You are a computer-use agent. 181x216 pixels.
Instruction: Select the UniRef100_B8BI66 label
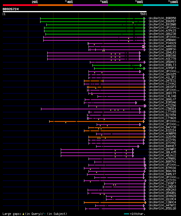click(x=162, y=56)
